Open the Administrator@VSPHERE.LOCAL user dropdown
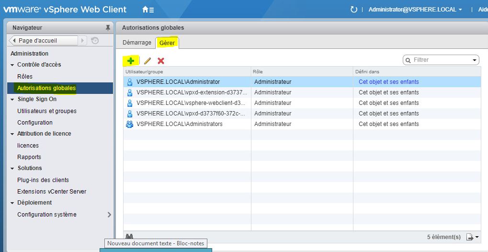This screenshot has width=488, height=252. pyautogui.click(x=415, y=10)
